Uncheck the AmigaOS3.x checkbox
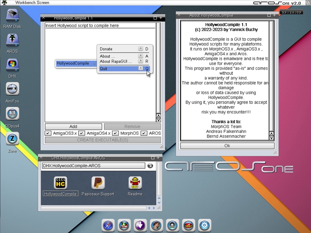This screenshot has height=233, width=311. click(x=48, y=133)
